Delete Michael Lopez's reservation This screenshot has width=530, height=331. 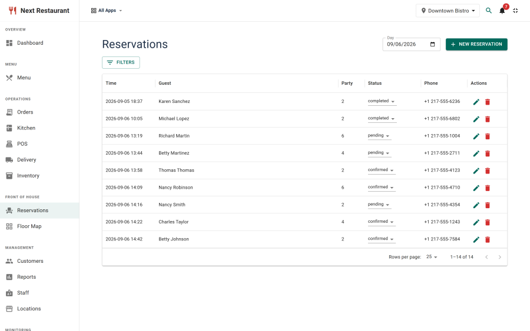[488, 119]
